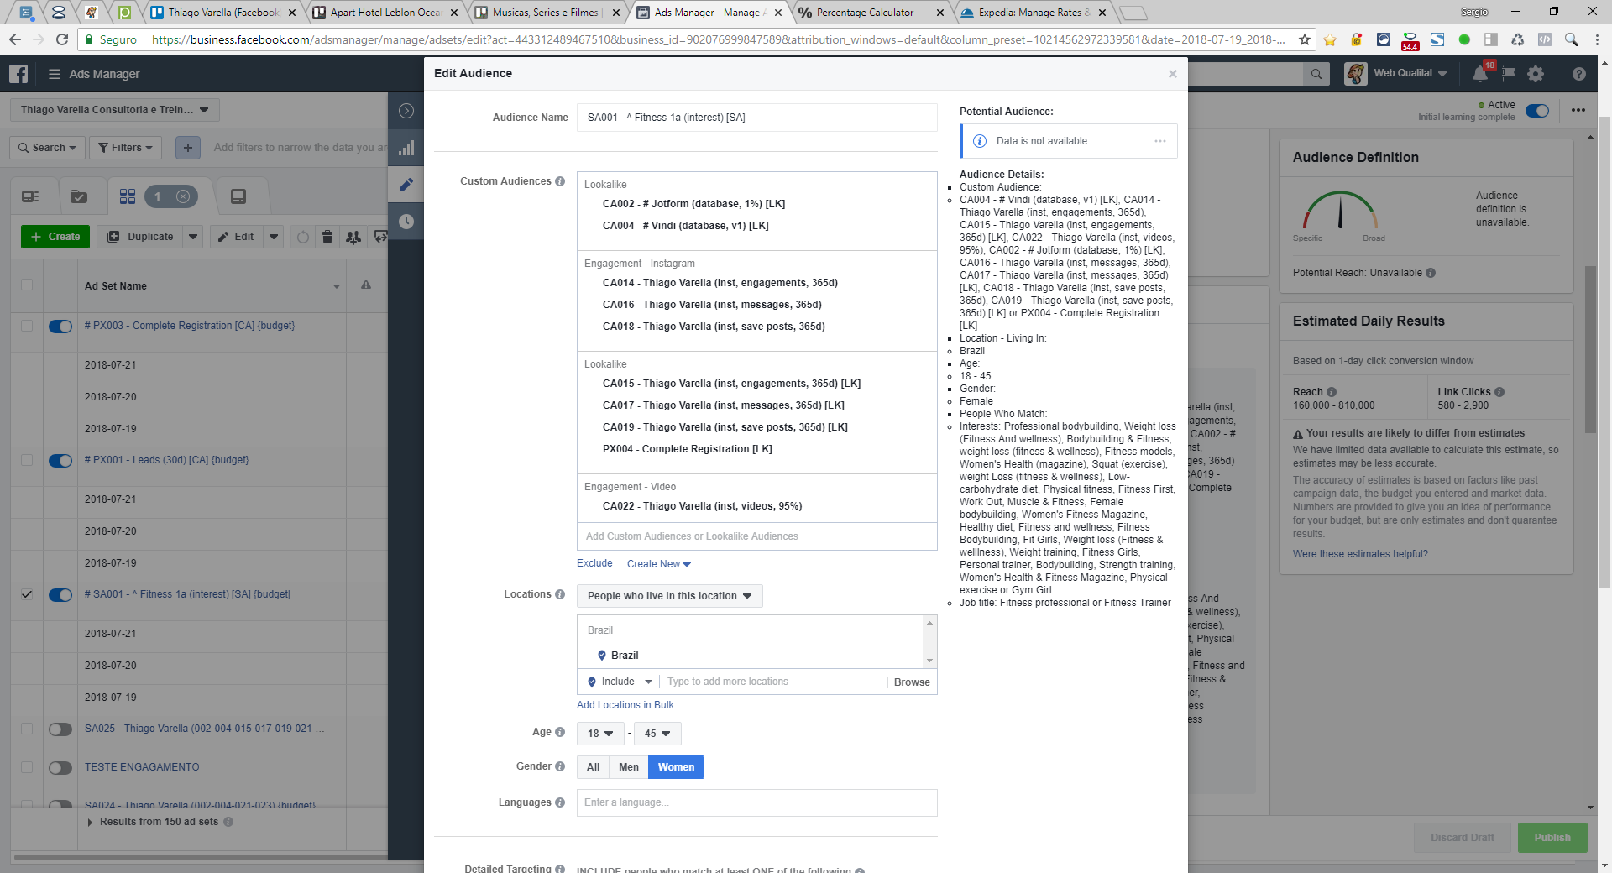
Task: Select the pencil edit side panel icon
Action: pyautogui.click(x=406, y=185)
